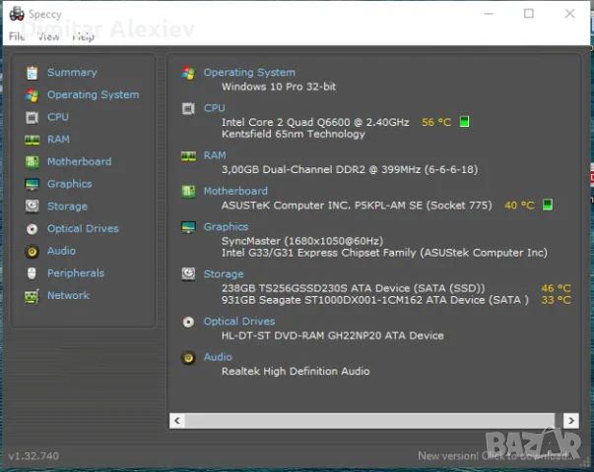Click the New version download link
Viewport: 594px width, 472px height.
(x=496, y=456)
